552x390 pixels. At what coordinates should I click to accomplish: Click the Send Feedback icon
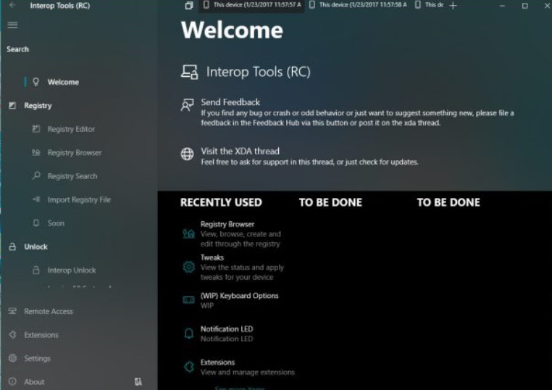click(x=188, y=106)
